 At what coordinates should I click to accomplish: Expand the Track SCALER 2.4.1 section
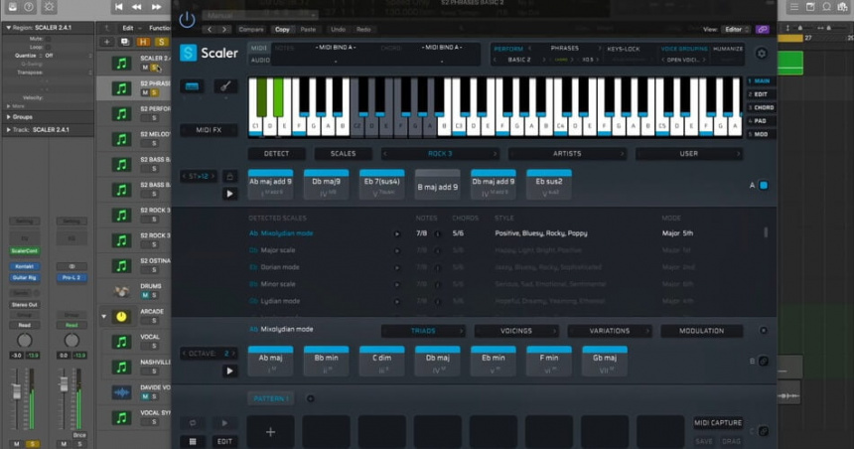[x=8, y=130]
